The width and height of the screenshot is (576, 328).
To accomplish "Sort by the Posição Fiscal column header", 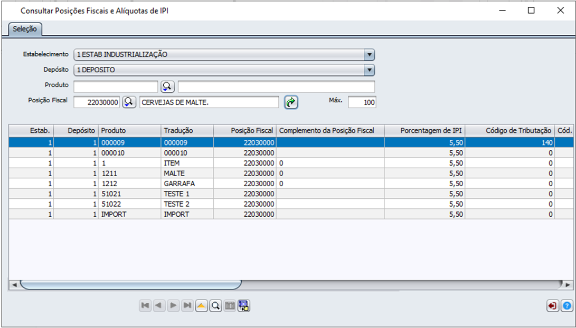I will click(x=244, y=131).
